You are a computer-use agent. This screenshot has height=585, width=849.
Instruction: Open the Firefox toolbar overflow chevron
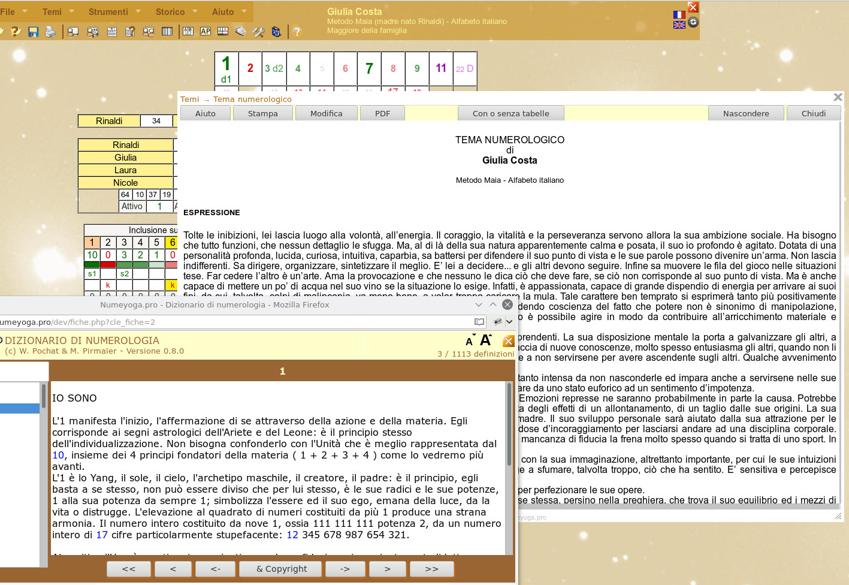509,322
